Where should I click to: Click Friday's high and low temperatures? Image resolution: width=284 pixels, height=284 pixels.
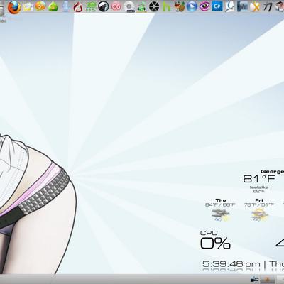click(259, 205)
